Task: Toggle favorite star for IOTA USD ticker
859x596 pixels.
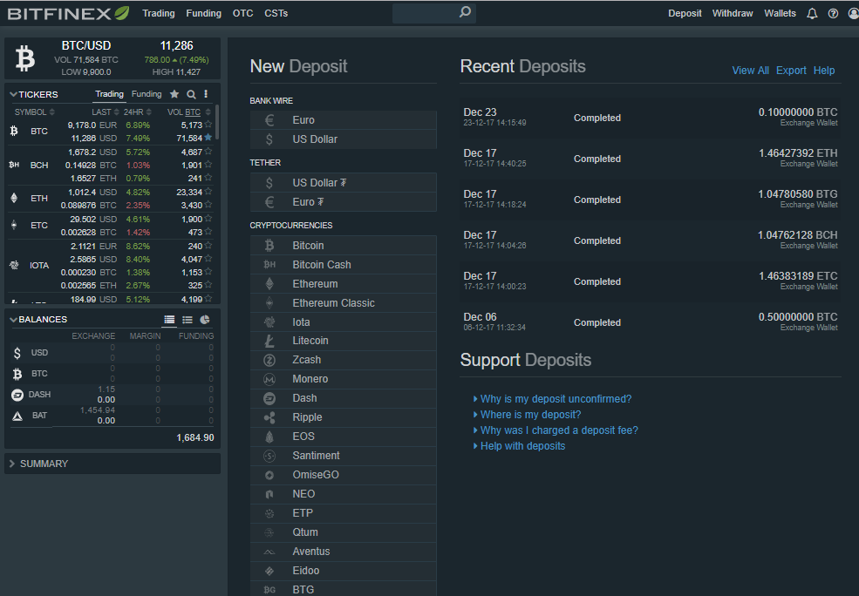Action: click(x=208, y=258)
